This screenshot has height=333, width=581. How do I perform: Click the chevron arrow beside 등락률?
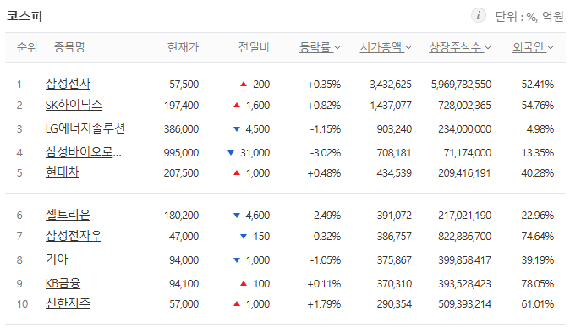(x=337, y=47)
